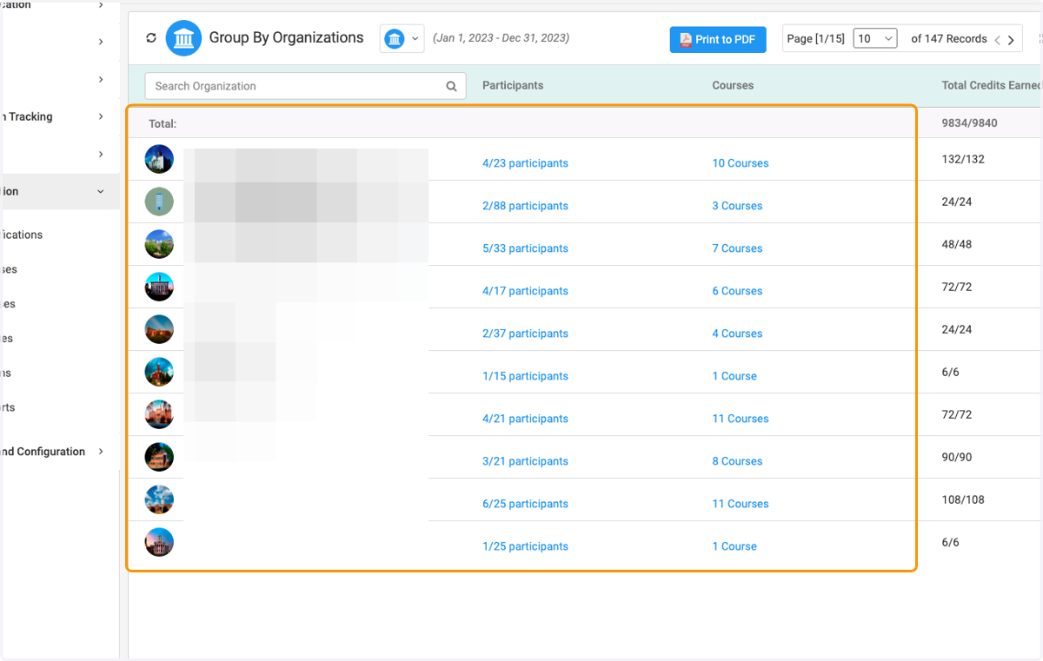Go to the next page arrow
Image resolution: width=1043 pixels, height=661 pixels.
pyautogui.click(x=1011, y=40)
